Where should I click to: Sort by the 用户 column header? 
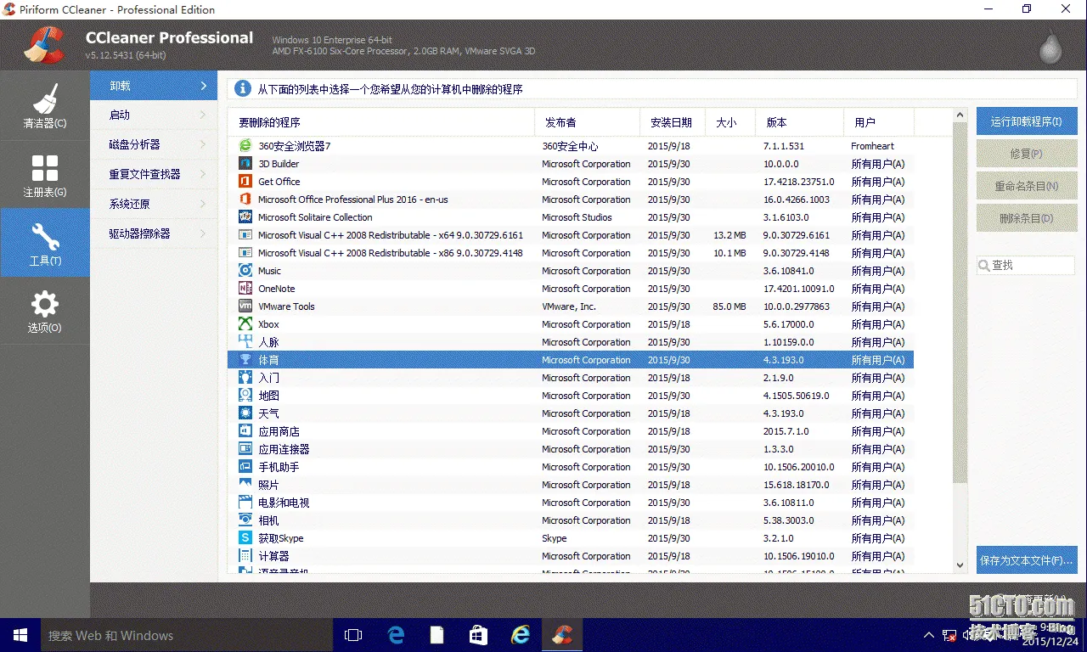click(879, 122)
